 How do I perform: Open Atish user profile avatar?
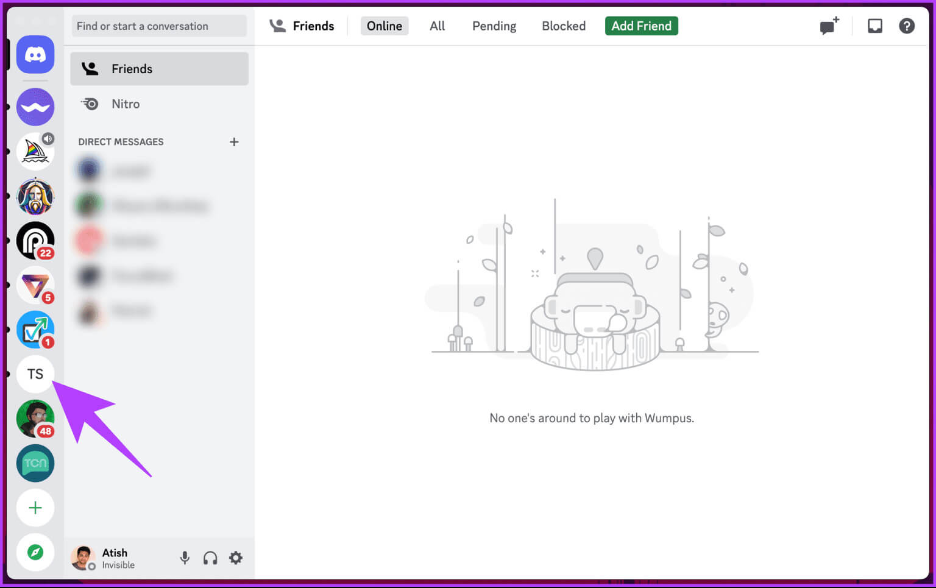(x=83, y=558)
